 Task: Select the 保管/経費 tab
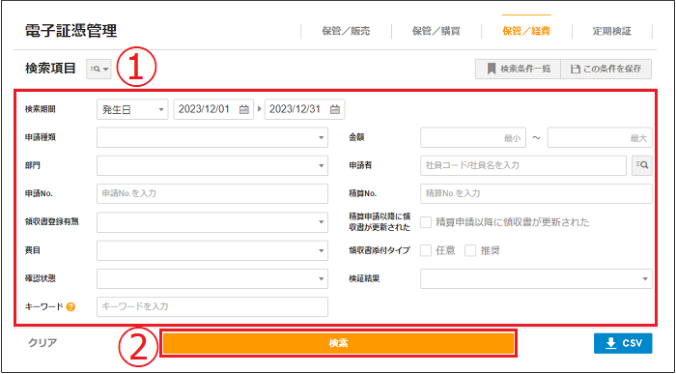point(526,32)
